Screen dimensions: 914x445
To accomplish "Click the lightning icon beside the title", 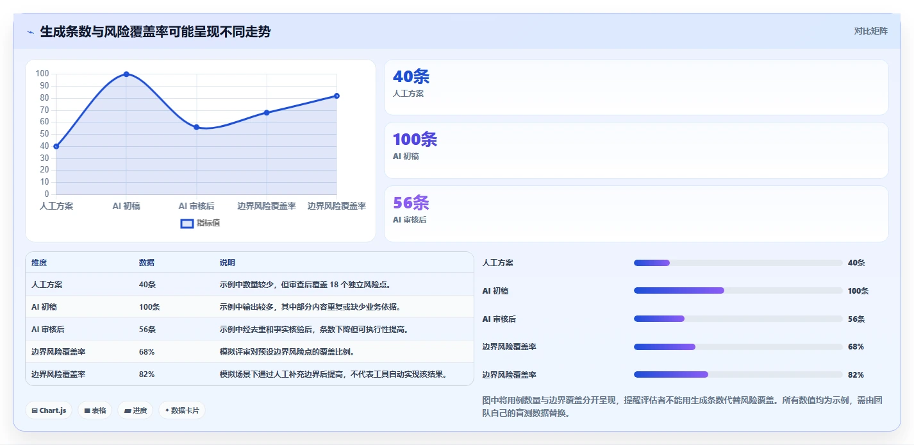I will (30, 32).
